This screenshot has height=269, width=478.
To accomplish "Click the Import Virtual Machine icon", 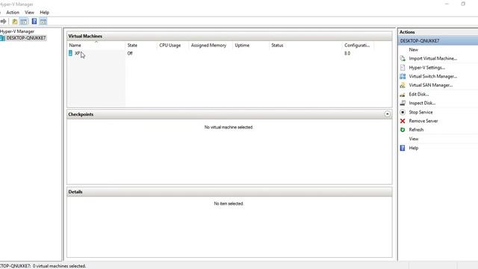I will (403, 58).
